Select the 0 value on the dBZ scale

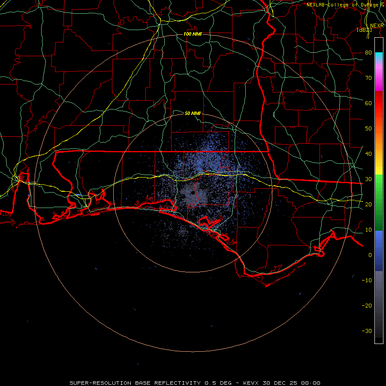click(x=370, y=255)
